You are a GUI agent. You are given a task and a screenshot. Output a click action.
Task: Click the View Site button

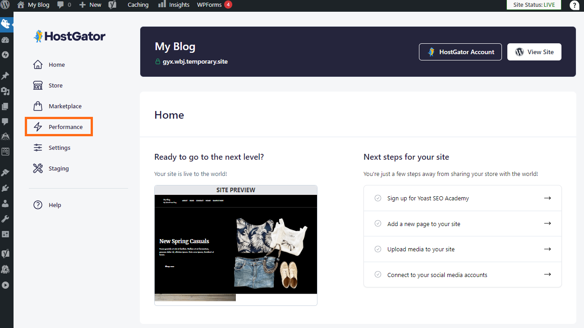click(534, 52)
